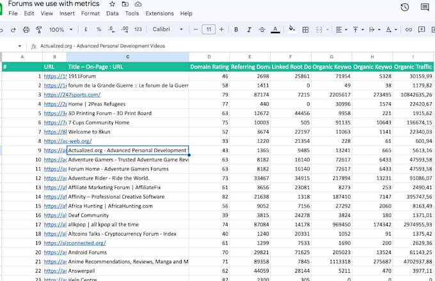Toggle italic formatting
The width and height of the screenshot is (435, 281).
point(249,29)
